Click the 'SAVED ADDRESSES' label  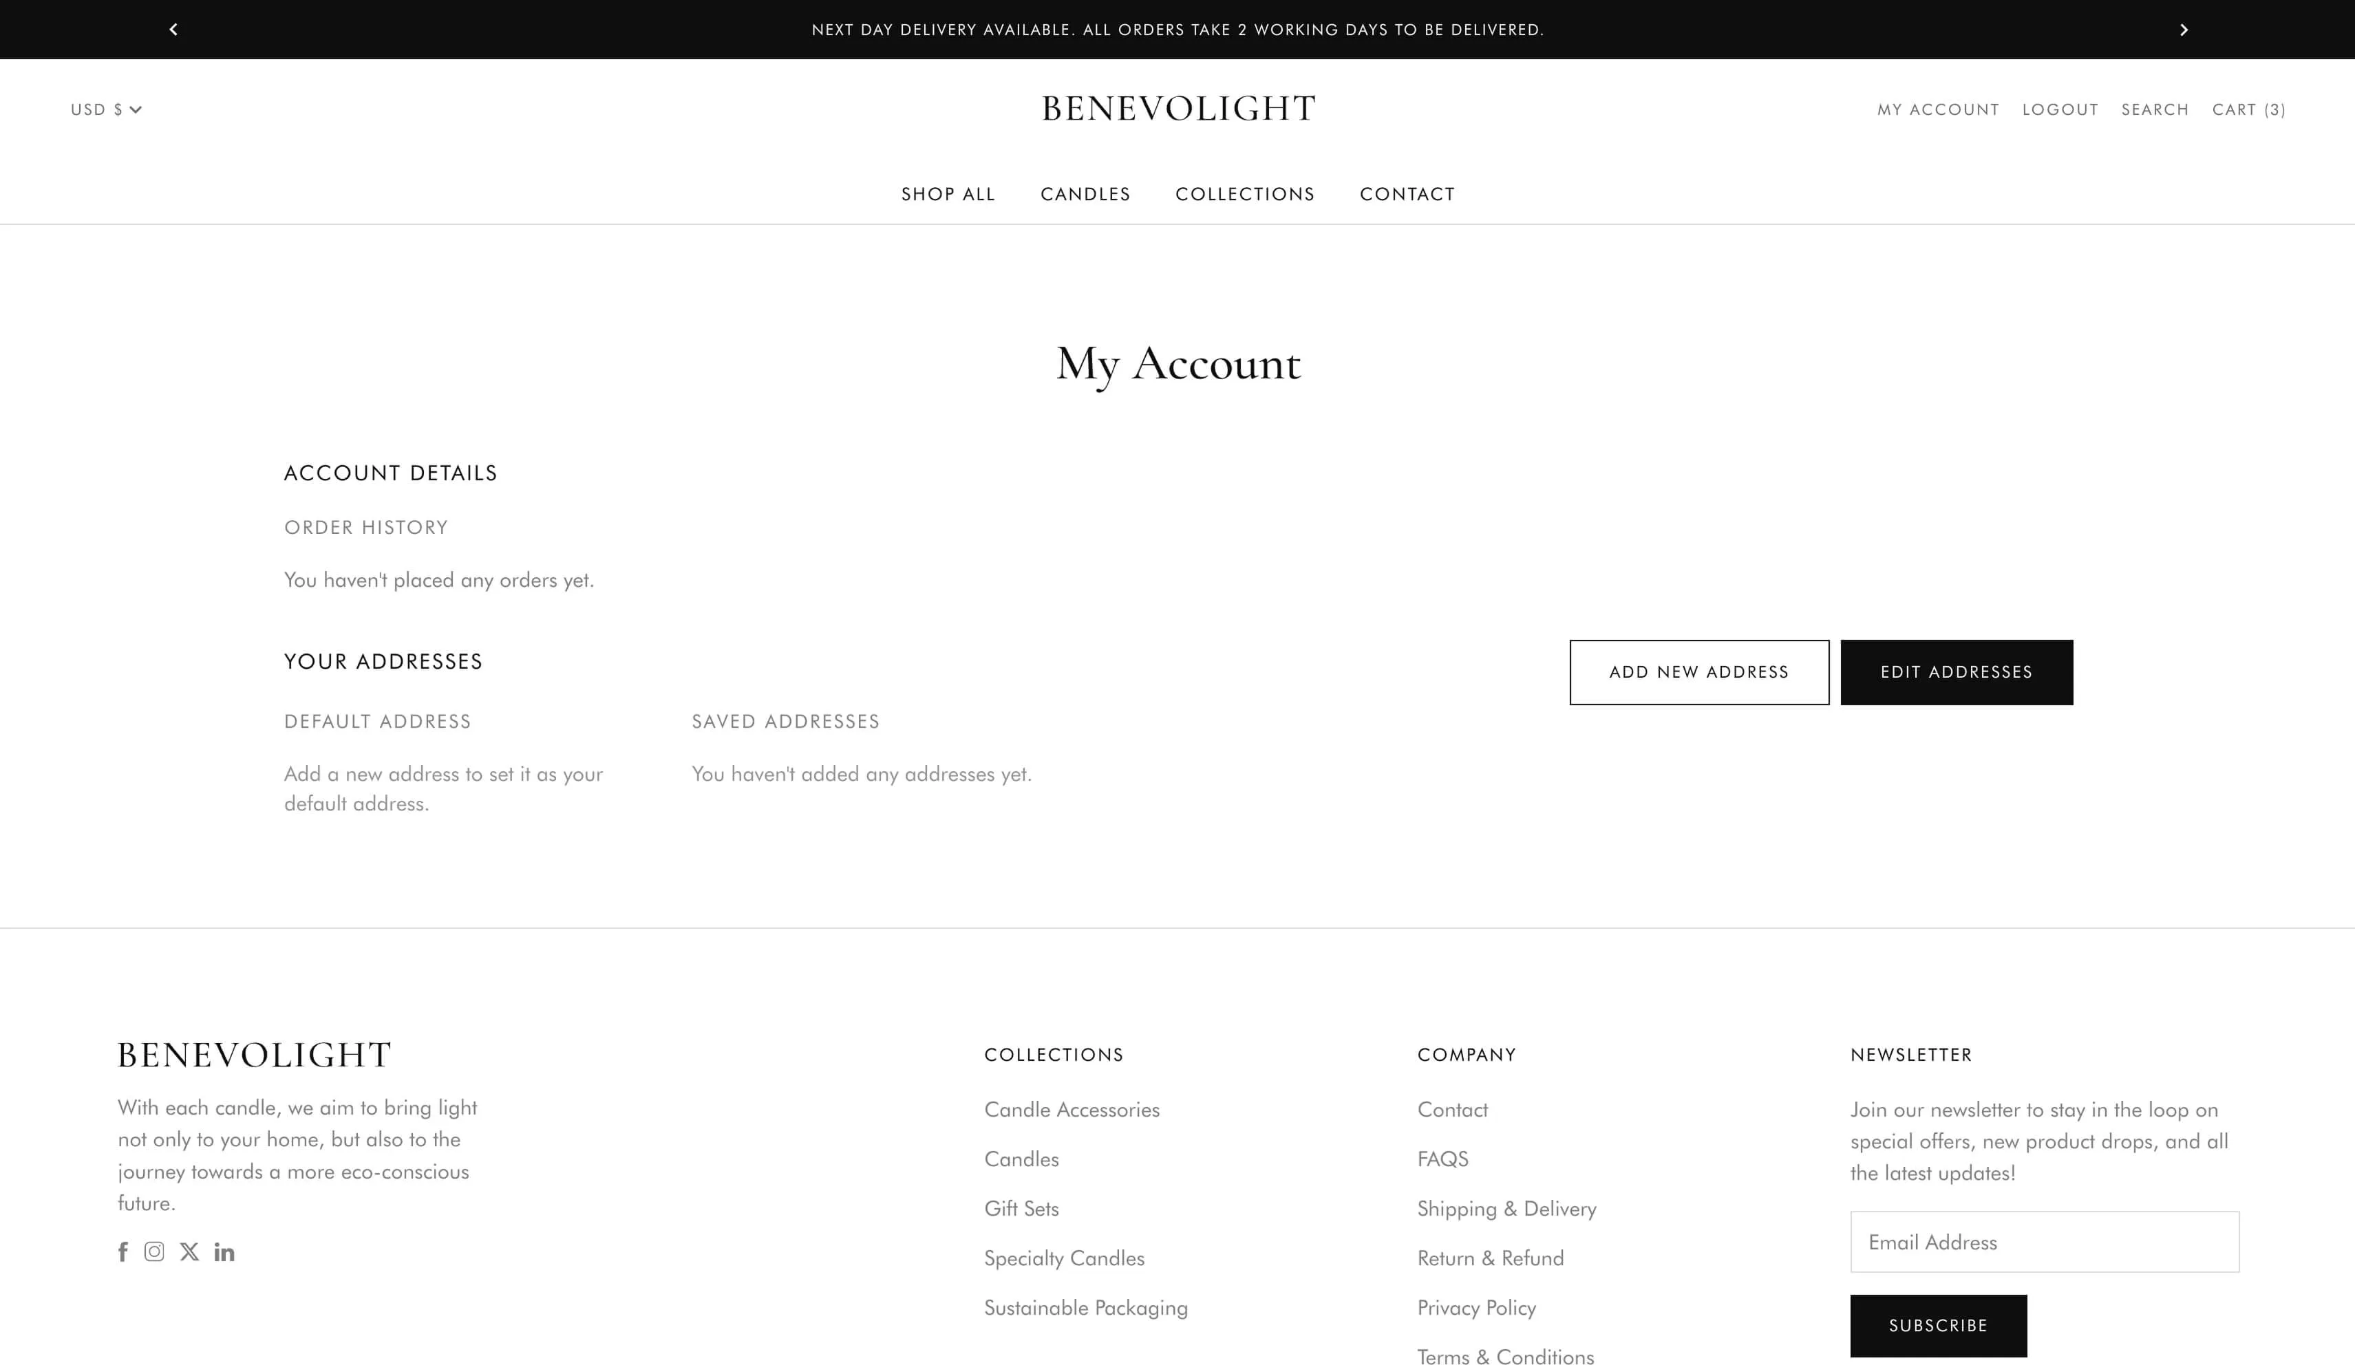click(786, 722)
